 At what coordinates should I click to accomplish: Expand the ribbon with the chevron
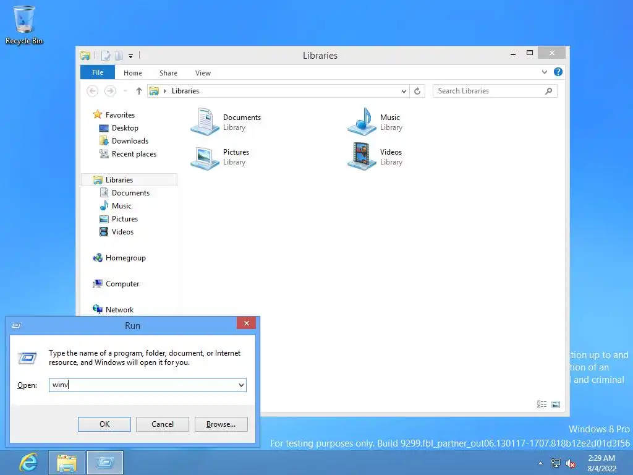pos(545,72)
